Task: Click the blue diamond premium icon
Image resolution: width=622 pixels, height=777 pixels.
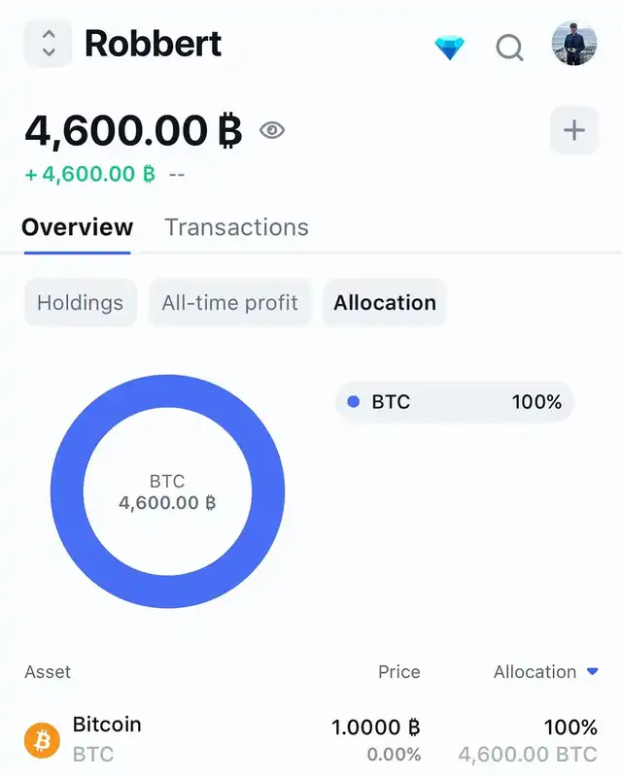Action: [x=449, y=47]
